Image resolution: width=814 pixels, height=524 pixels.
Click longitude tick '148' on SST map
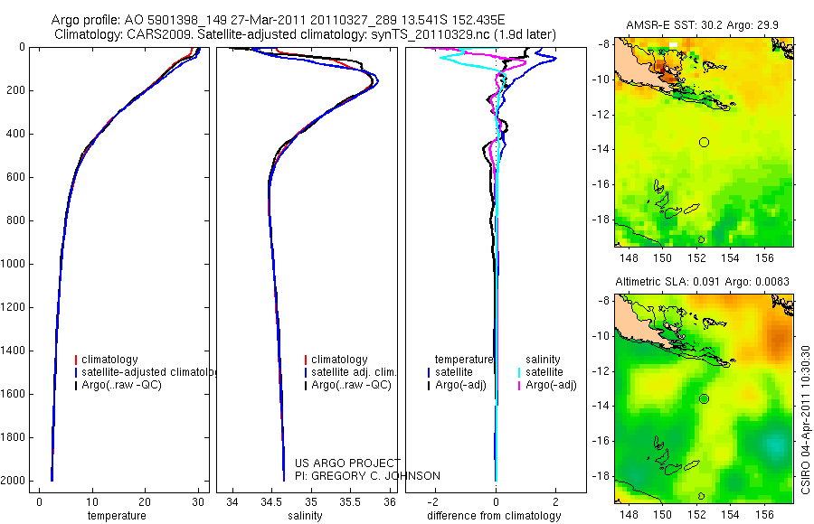[629, 257]
